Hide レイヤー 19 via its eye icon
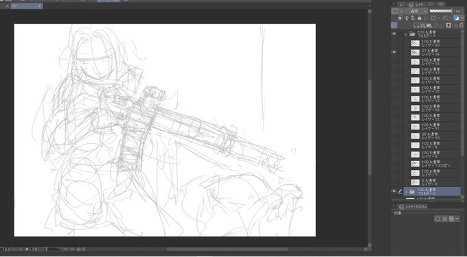Viewport: 467px width, 257px height. tap(394, 52)
